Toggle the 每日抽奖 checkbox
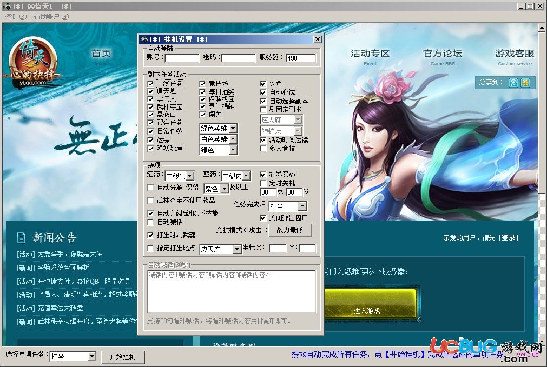This screenshot has height=367, width=547. 202,92
